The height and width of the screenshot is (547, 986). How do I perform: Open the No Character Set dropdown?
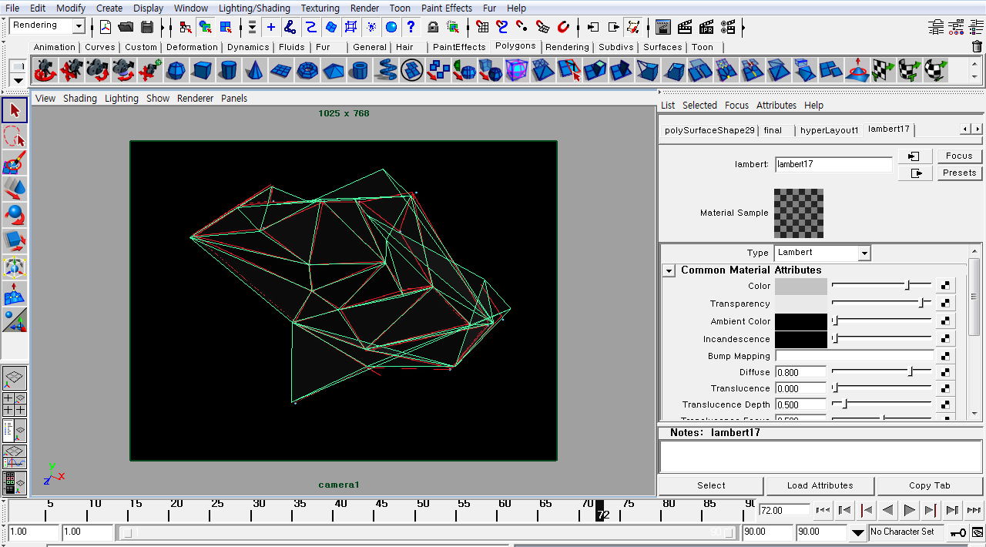coord(906,532)
